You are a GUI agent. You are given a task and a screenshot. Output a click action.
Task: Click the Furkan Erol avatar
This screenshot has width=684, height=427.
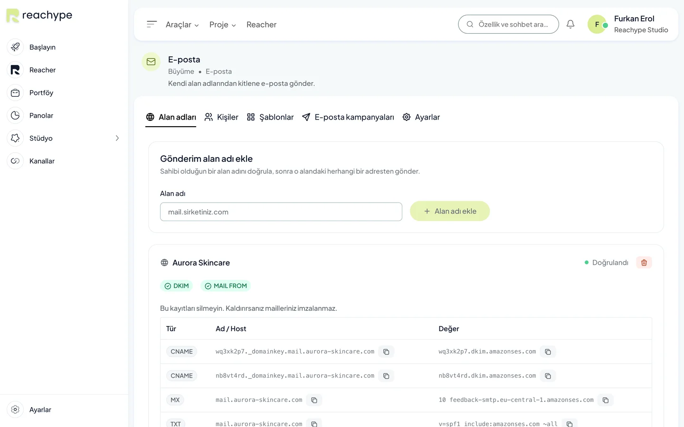597,24
